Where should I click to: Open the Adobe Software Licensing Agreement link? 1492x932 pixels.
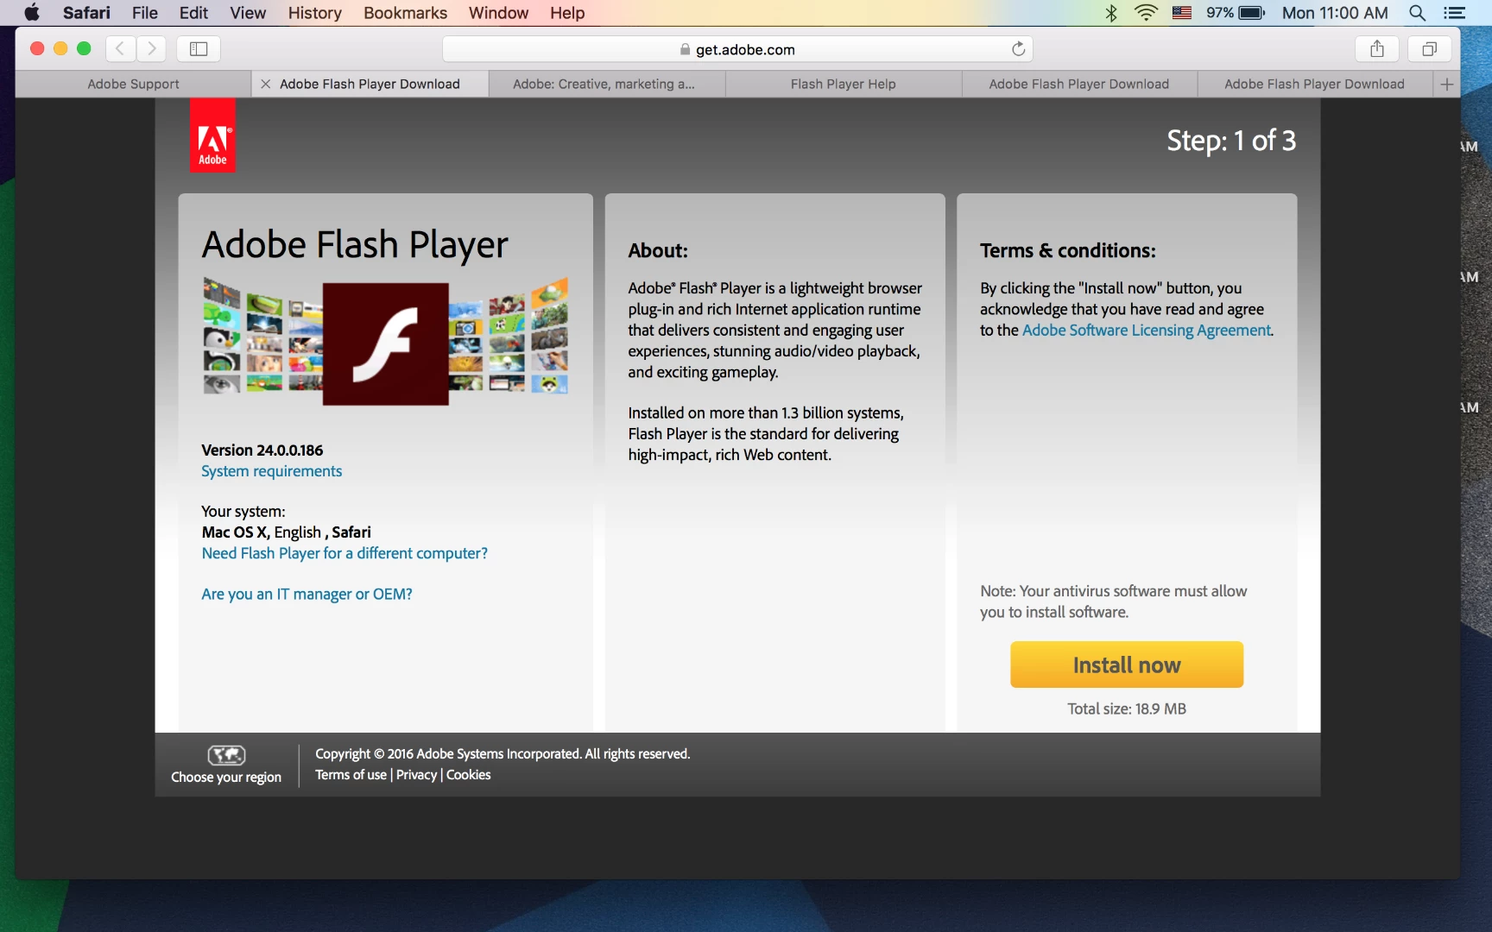click(x=1147, y=331)
